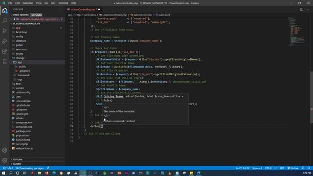
Task: Expand the vendor folder
Action: pos(20,88)
